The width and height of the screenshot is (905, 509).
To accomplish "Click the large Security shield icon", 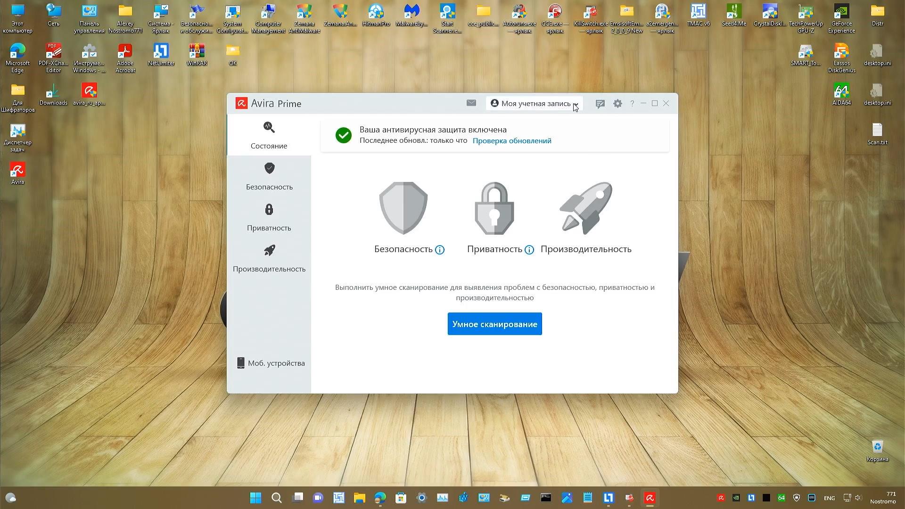I will click(403, 208).
